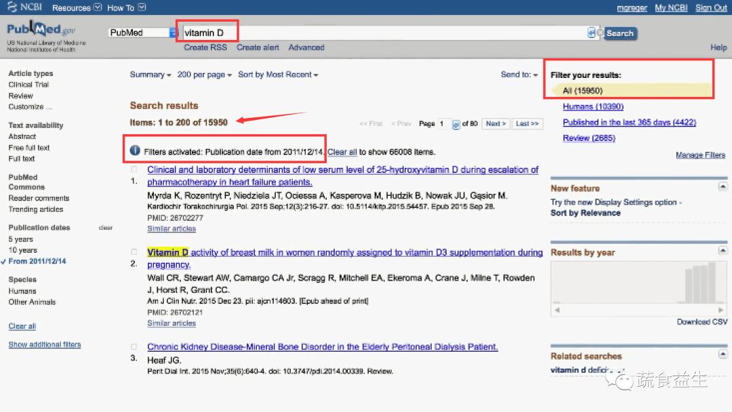Select Humans (10390) results filter
Viewport: 732px width, 412px height.
593,107
